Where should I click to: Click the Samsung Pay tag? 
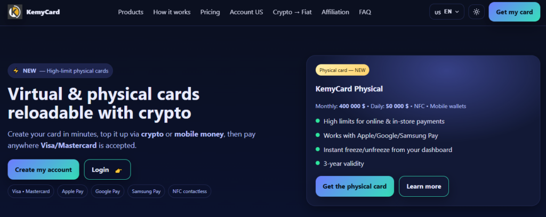(x=146, y=191)
